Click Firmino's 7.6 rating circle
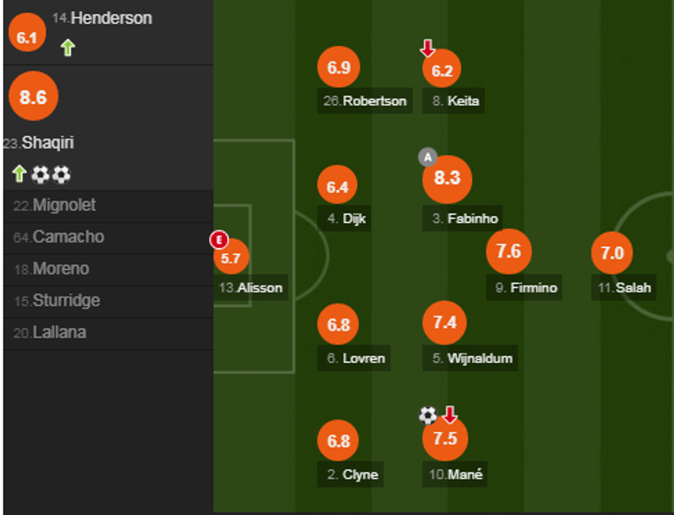Screen dimensions: 674x515 tap(508, 252)
